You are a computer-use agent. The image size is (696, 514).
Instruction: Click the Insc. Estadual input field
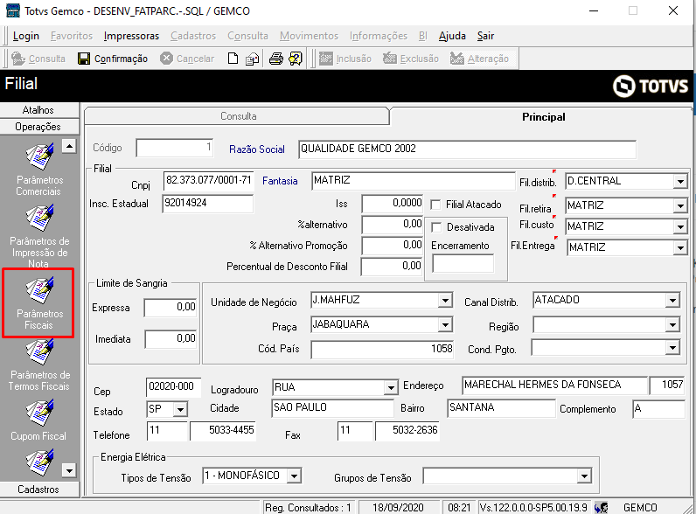tap(207, 204)
